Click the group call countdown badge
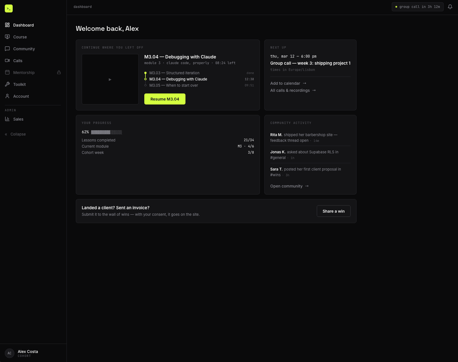 point(418,7)
